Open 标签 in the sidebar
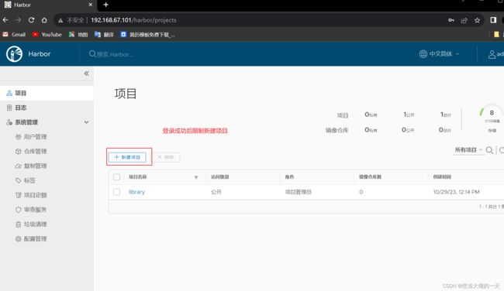This screenshot has height=291, width=504. click(26, 180)
